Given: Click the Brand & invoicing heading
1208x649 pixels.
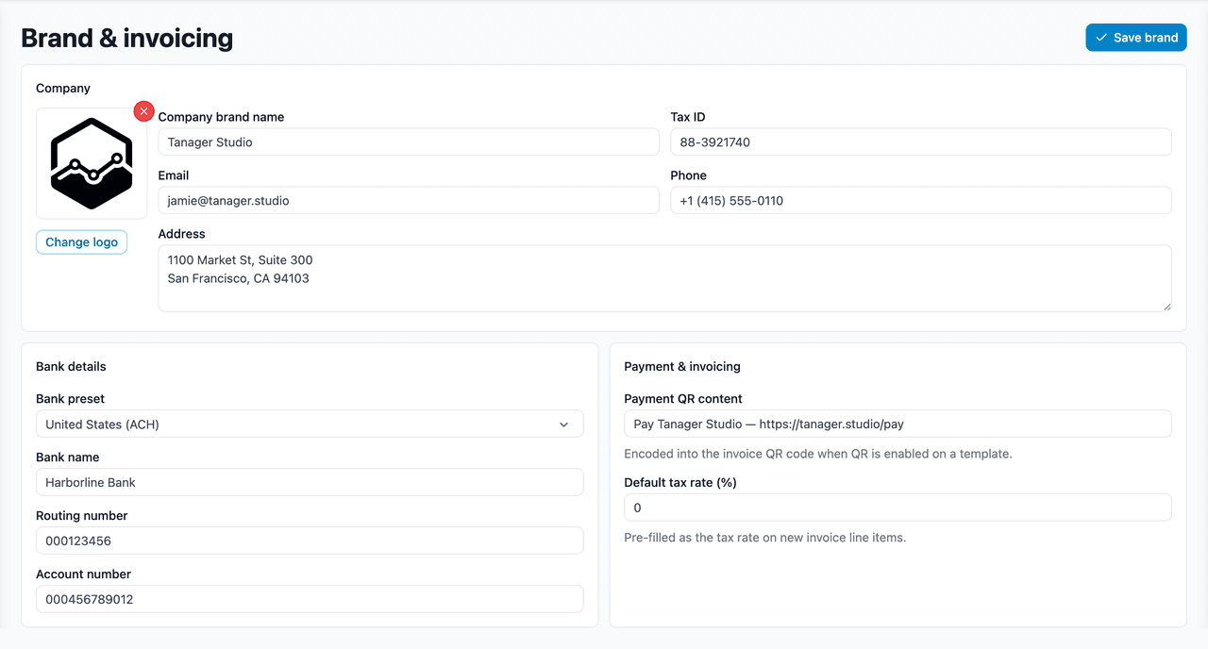Looking at the screenshot, I should (x=126, y=38).
